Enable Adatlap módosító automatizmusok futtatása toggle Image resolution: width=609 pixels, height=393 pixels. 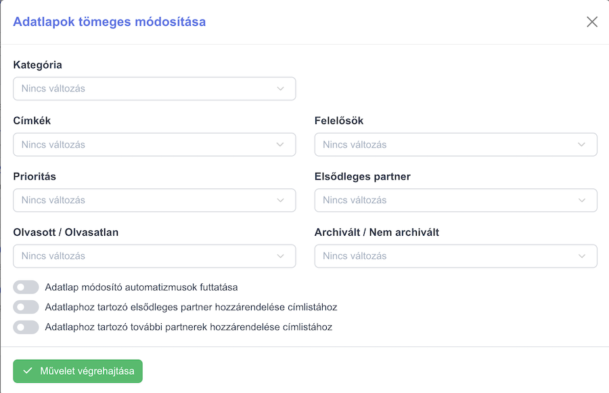point(26,287)
